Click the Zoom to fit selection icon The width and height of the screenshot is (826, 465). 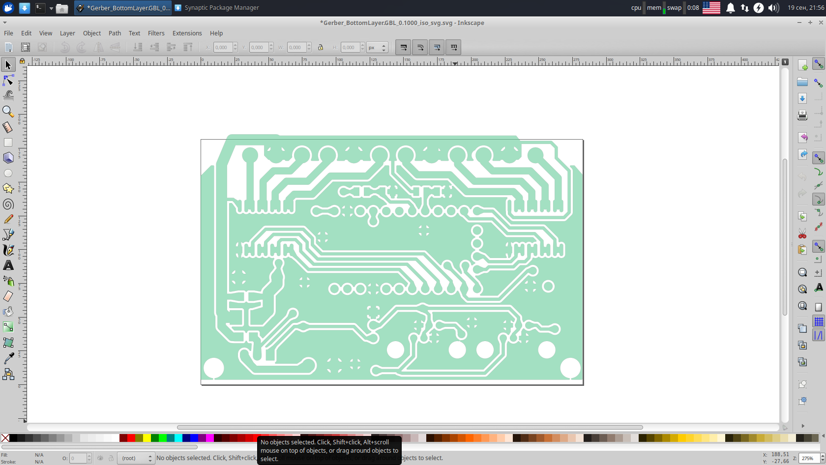coord(802,272)
